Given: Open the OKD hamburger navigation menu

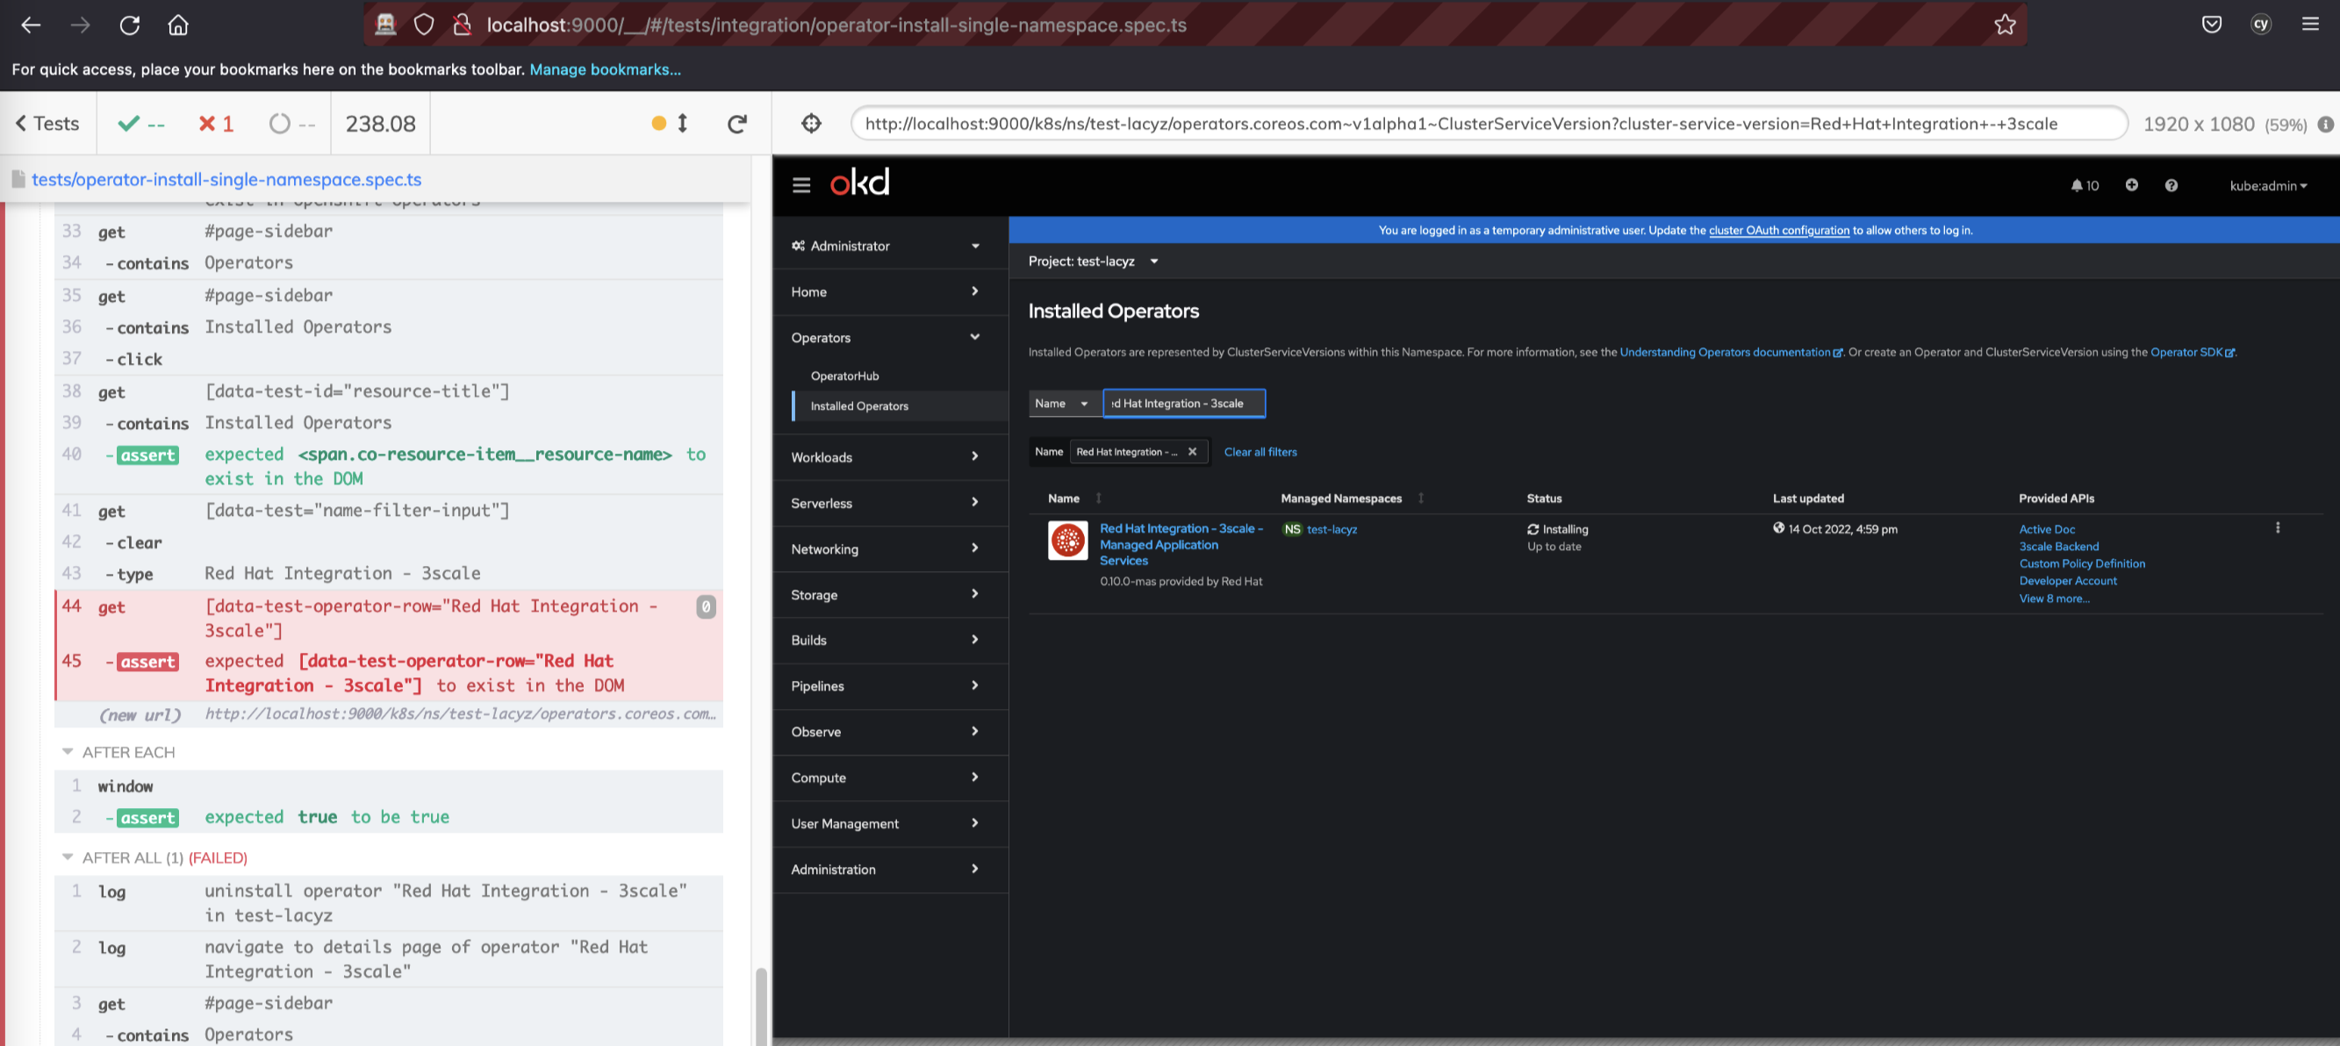Looking at the screenshot, I should (x=800, y=185).
